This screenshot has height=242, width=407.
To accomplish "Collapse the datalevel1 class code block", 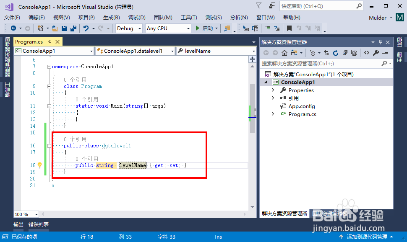I will click(x=49, y=146).
